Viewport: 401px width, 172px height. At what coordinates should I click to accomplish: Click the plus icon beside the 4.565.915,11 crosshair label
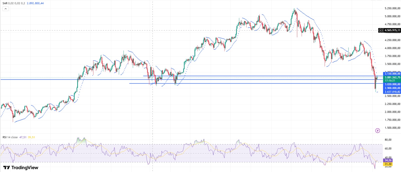click(381, 30)
